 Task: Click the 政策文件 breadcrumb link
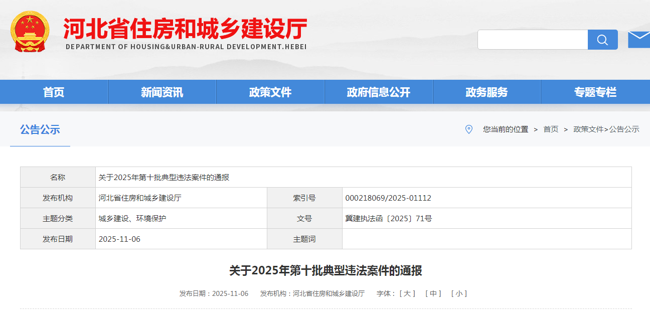point(588,129)
